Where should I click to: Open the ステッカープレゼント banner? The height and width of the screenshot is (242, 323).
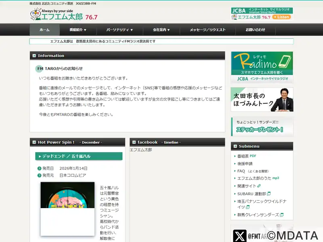pos(262,127)
